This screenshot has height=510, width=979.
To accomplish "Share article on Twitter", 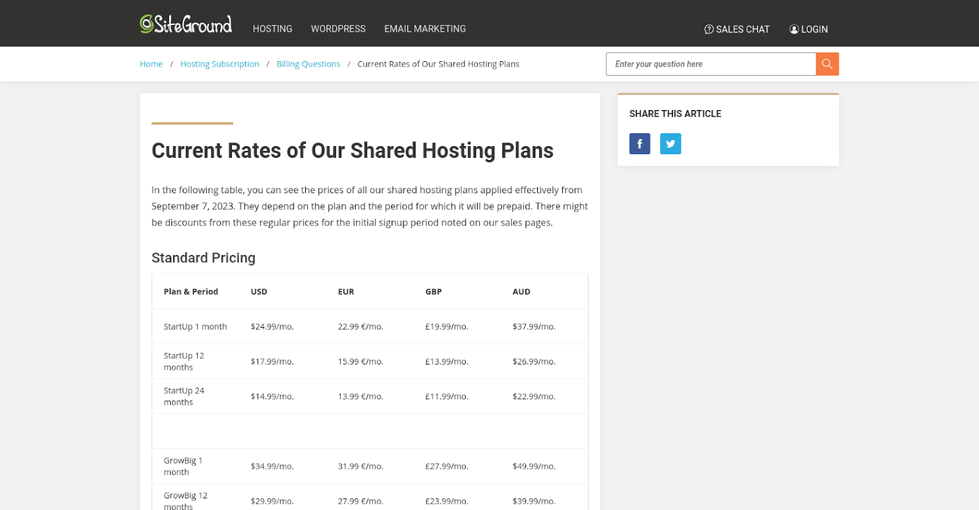I will [671, 144].
